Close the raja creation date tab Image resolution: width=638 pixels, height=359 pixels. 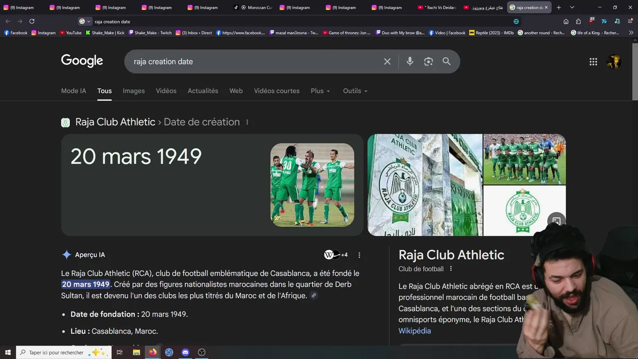point(546,7)
